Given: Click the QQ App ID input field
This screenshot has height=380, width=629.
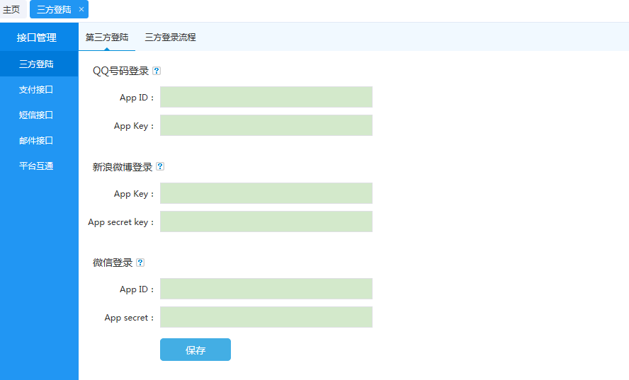Looking at the screenshot, I should 266,97.
